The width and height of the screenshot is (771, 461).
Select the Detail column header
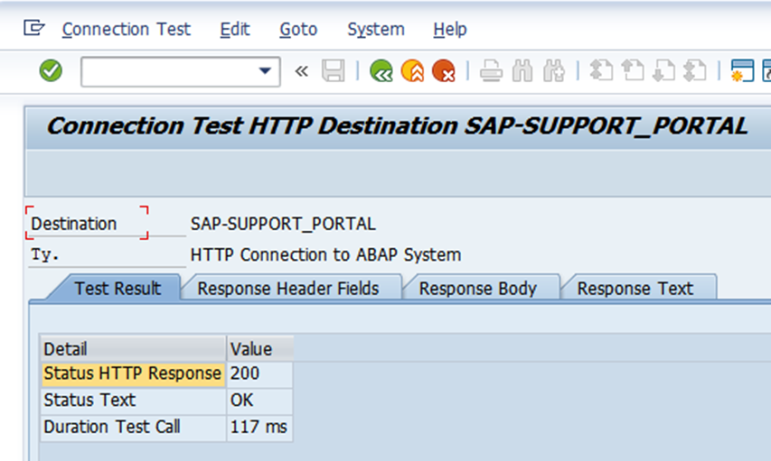[x=133, y=349]
